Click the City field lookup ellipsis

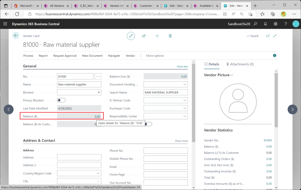click(98, 181)
